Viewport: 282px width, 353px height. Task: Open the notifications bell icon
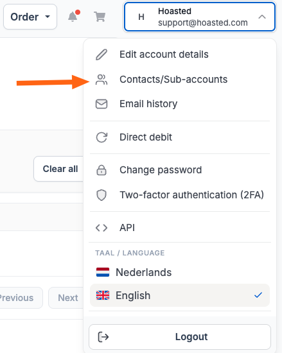pyautogui.click(x=74, y=16)
